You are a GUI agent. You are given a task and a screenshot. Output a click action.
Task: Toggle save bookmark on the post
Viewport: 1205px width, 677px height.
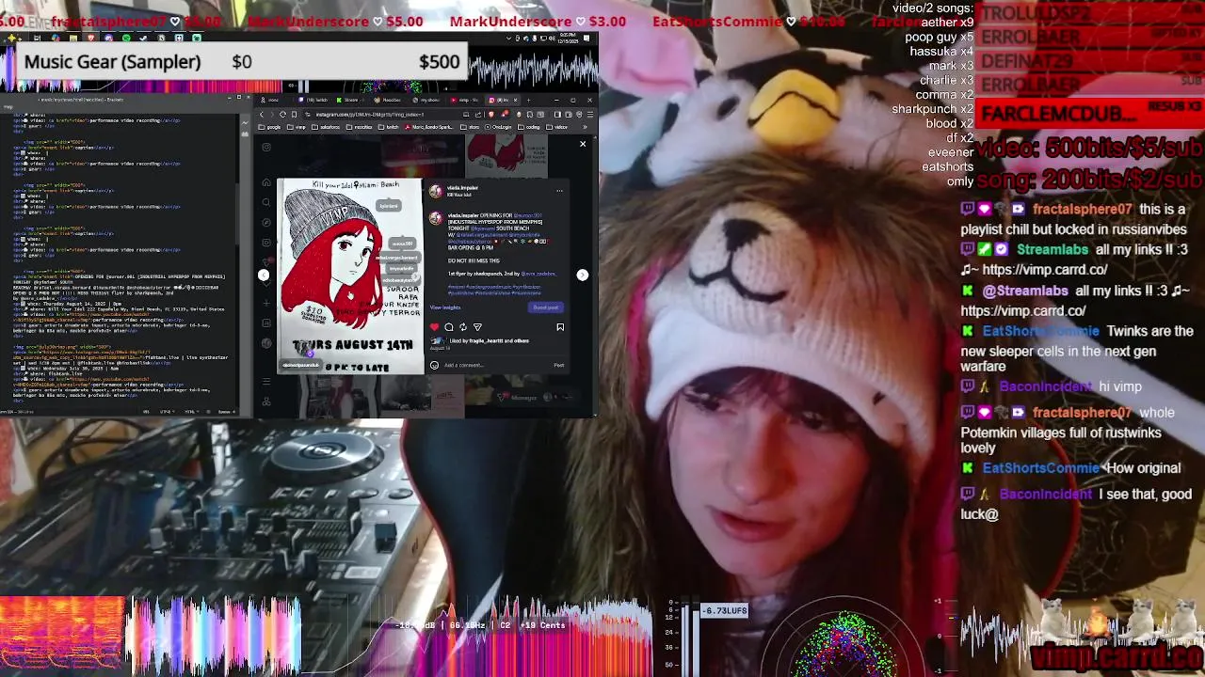(560, 327)
